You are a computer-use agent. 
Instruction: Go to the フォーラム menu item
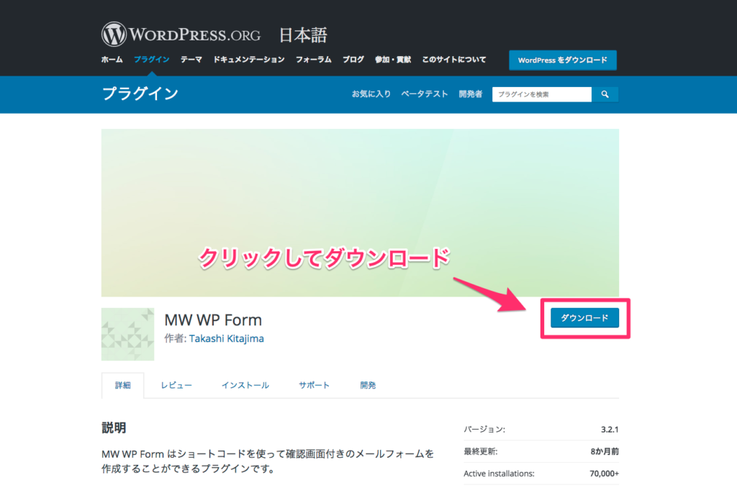pos(314,60)
